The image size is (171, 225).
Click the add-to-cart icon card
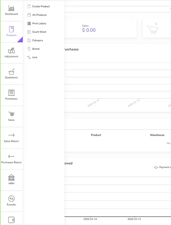157,28
